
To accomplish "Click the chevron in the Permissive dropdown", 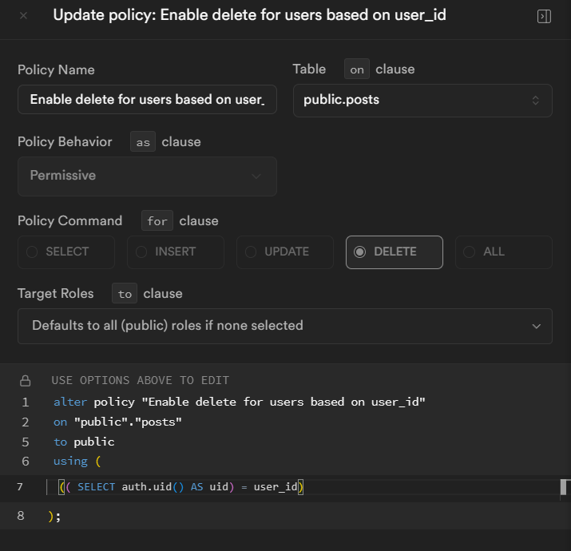I will pos(256,176).
